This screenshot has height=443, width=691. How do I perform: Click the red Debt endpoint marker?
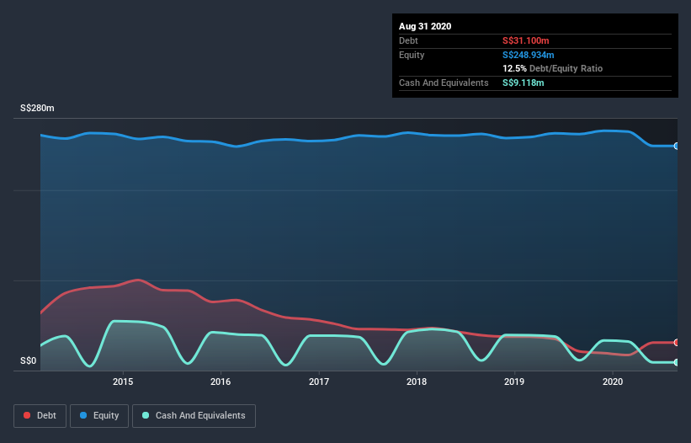(677, 342)
